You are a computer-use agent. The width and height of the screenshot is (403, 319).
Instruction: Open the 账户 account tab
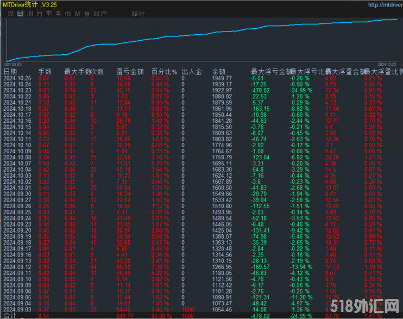coord(100,13)
